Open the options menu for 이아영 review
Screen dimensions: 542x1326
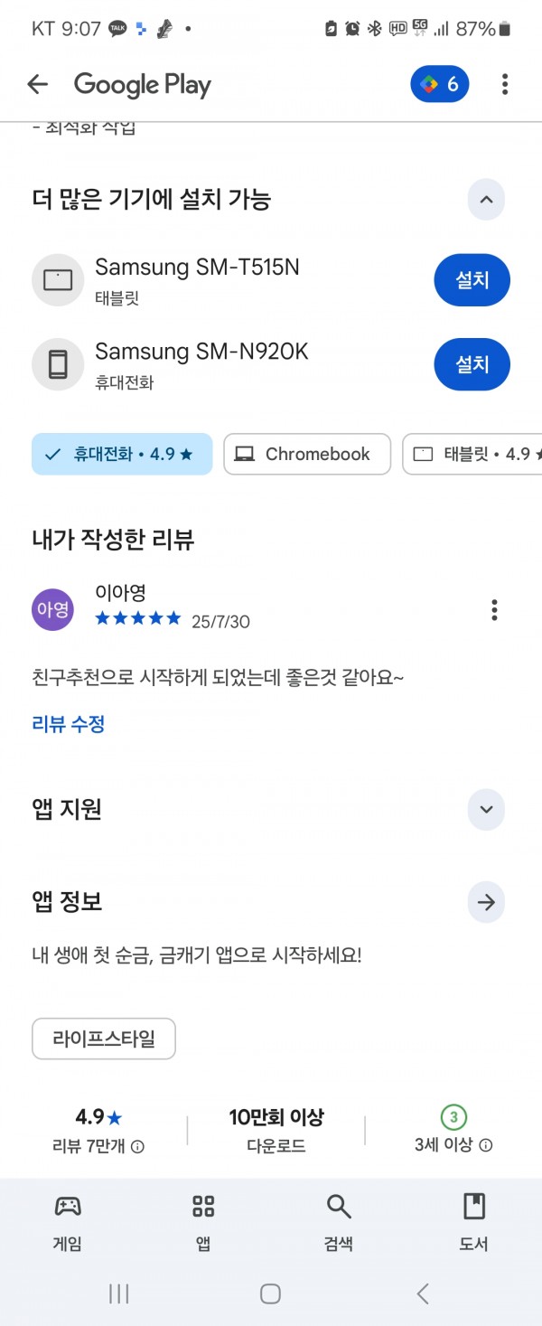pos(494,610)
